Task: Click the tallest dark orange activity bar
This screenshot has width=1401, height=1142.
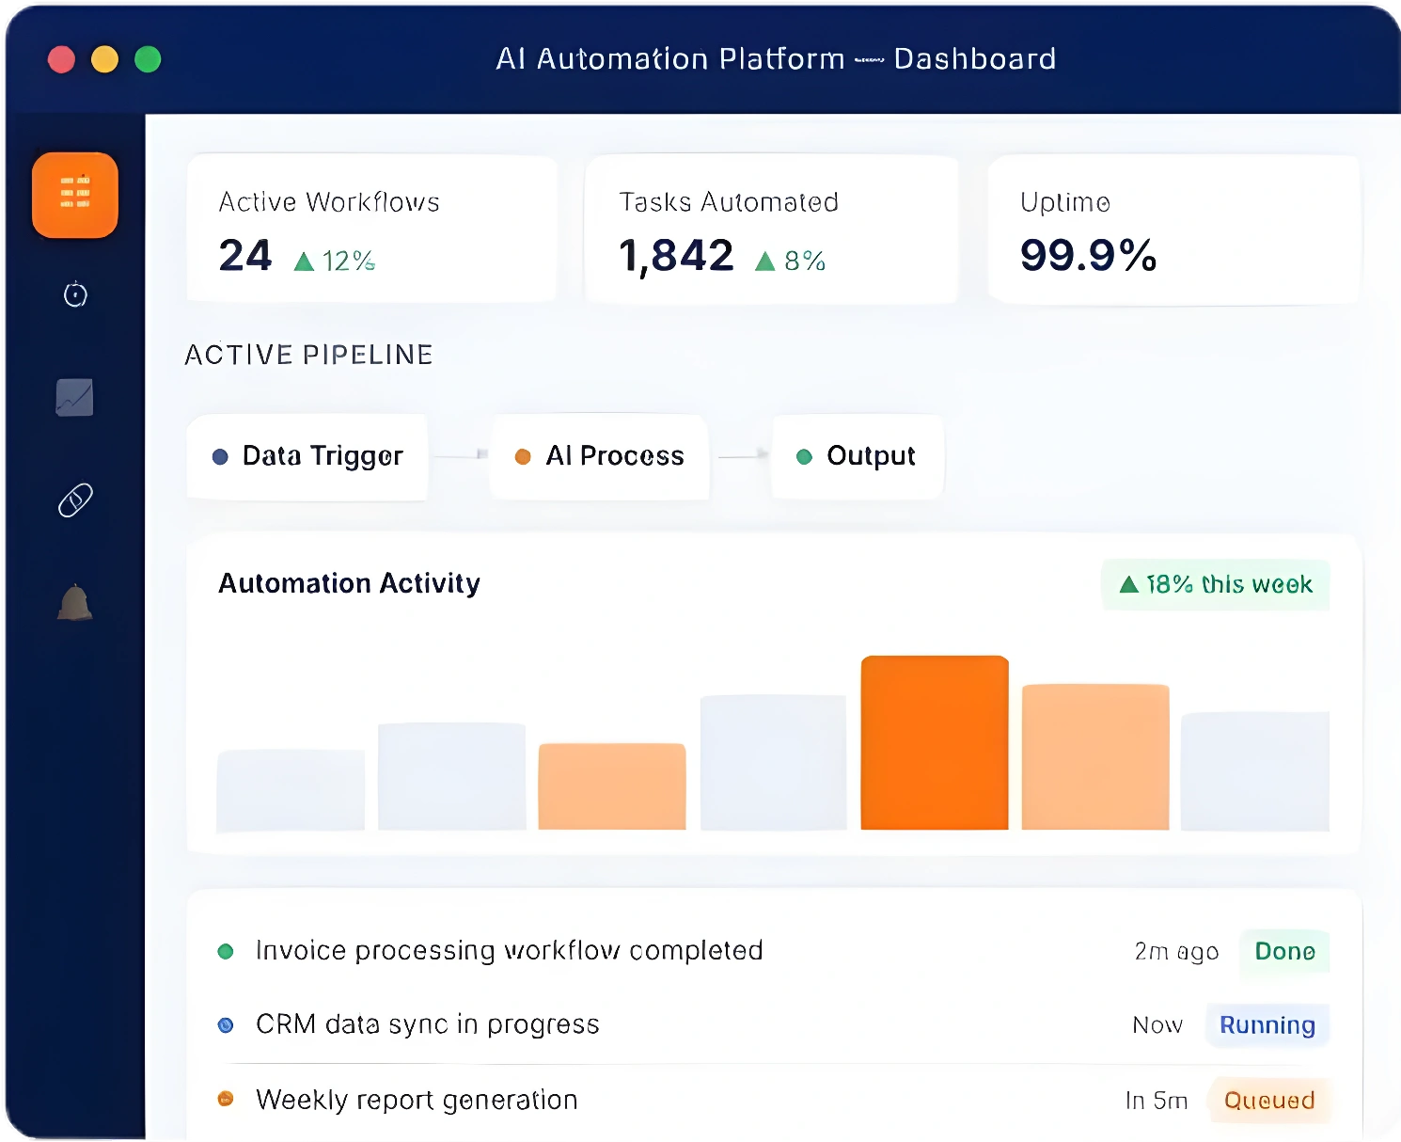Action: 935,742
